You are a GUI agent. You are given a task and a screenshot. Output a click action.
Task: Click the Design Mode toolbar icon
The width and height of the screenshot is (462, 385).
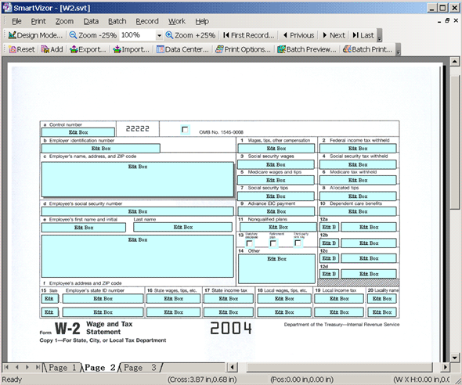pos(12,35)
